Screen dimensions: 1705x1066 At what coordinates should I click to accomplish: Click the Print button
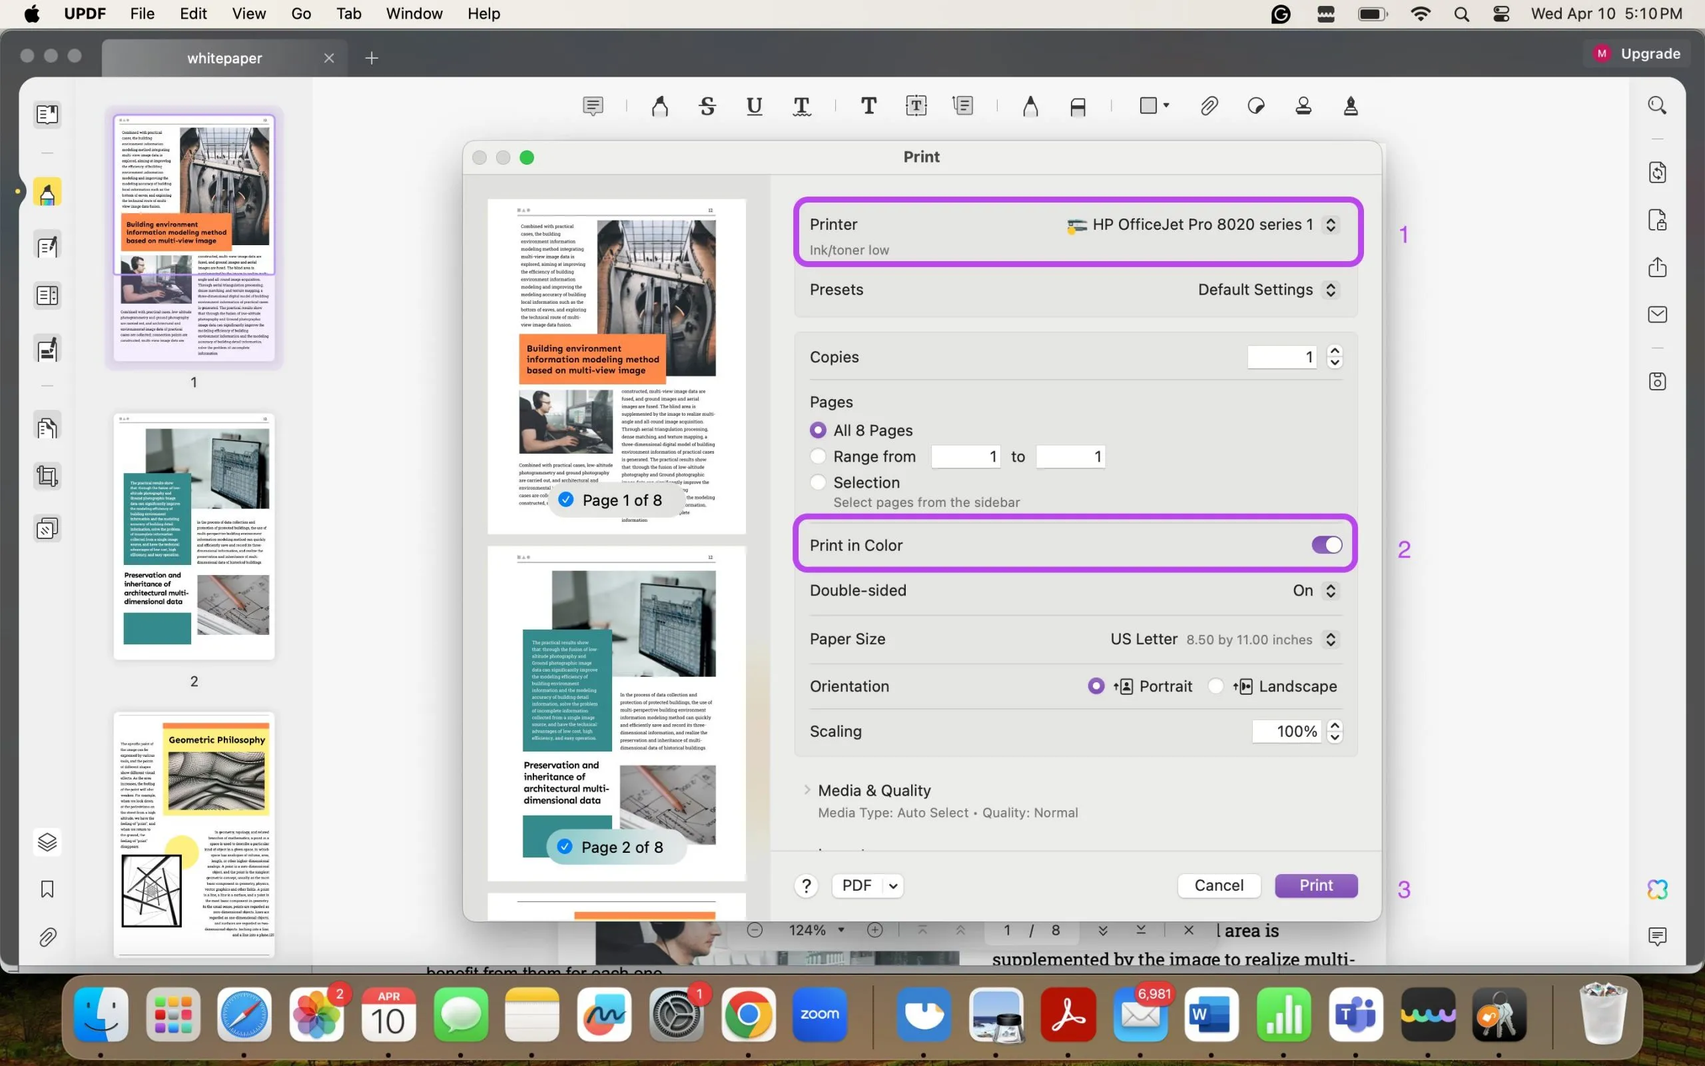coord(1315,885)
